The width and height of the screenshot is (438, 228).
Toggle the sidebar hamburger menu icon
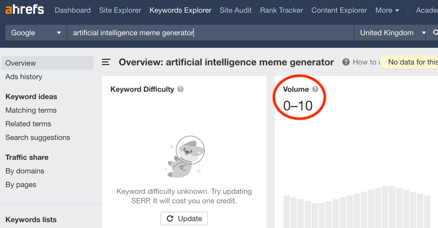pyautogui.click(x=106, y=62)
